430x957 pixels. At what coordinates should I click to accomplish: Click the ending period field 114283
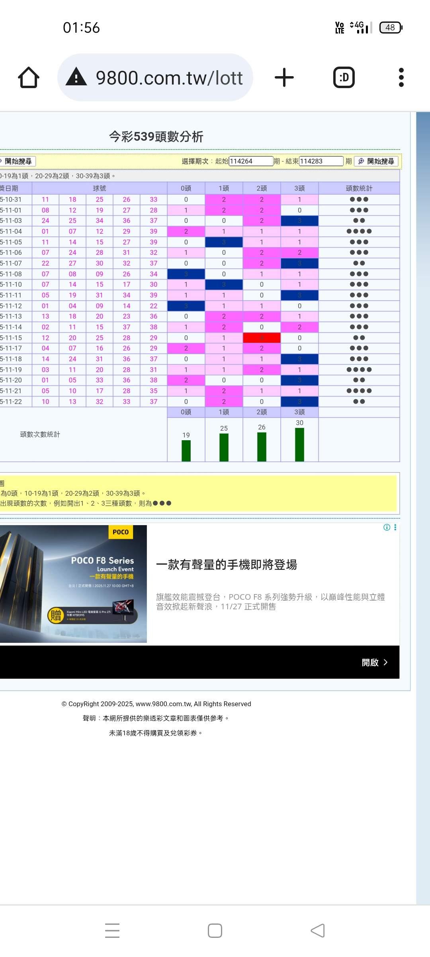pyautogui.click(x=321, y=161)
